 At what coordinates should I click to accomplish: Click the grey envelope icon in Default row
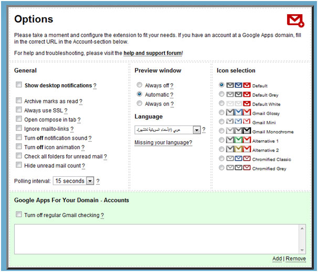click(230, 85)
